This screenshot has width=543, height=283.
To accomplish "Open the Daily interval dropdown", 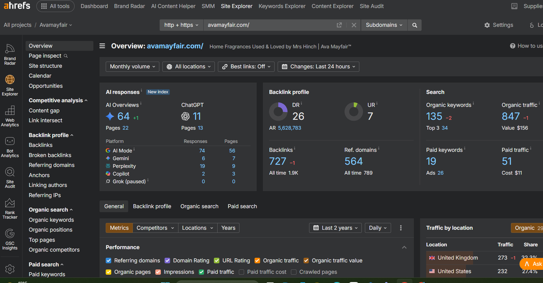I will click(378, 228).
